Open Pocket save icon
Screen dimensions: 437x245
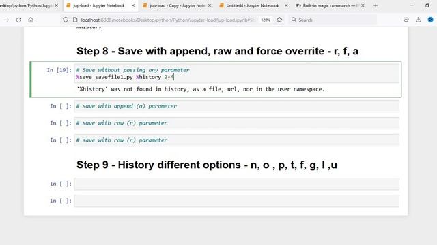tap(406, 20)
